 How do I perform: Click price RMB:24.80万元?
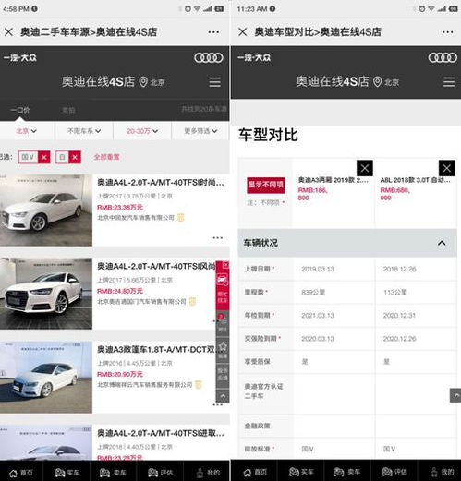pyautogui.click(x=120, y=291)
